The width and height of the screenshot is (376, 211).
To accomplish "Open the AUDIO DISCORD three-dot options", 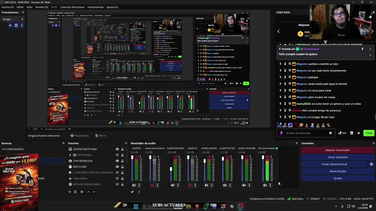I will [178, 185].
